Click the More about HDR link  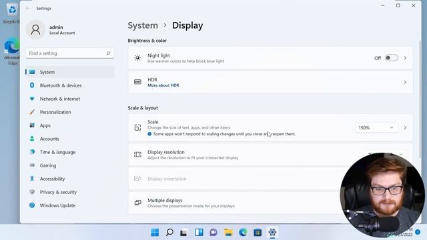(x=163, y=85)
